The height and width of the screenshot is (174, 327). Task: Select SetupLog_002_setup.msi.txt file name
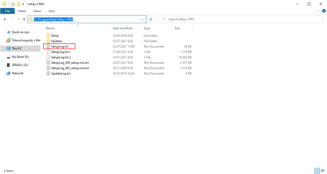[70, 68]
